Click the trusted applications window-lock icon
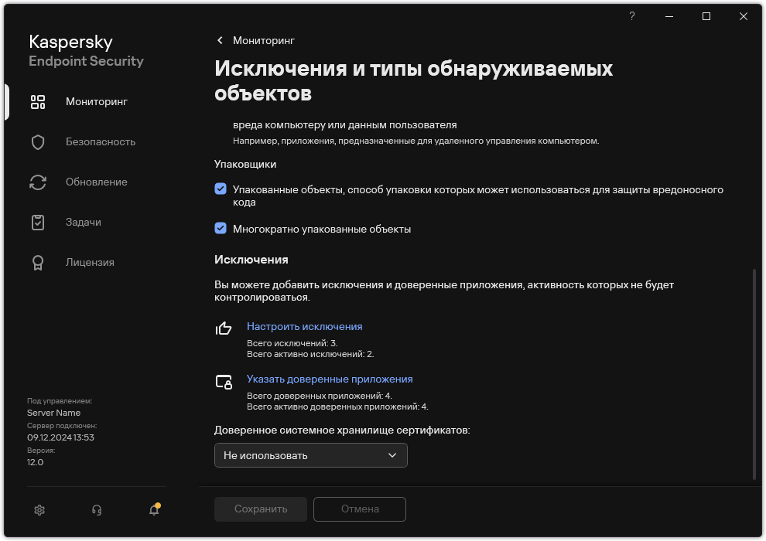This screenshot has width=766, height=541. [224, 382]
